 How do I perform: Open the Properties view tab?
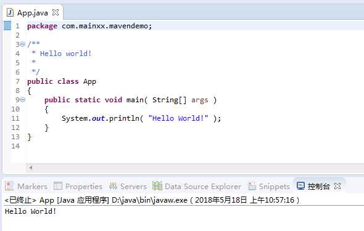point(78,186)
